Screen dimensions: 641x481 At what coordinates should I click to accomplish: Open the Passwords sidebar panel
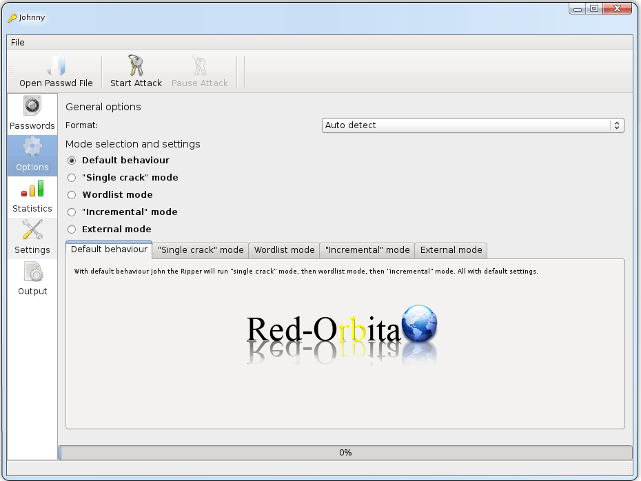[x=32, y=114]
